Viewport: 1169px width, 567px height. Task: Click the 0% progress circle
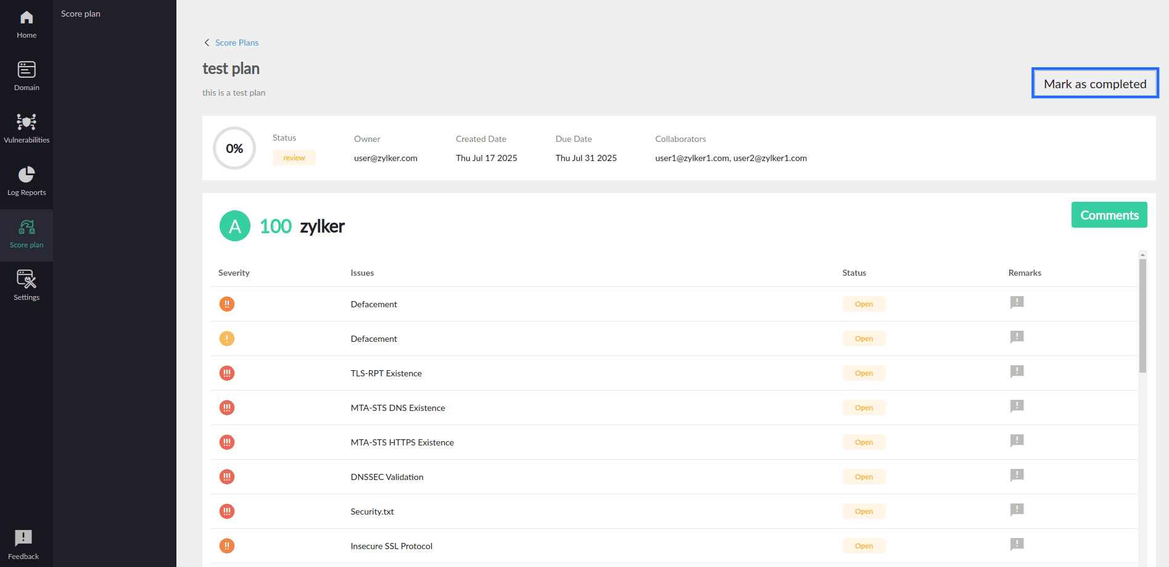tap(234, 148)
